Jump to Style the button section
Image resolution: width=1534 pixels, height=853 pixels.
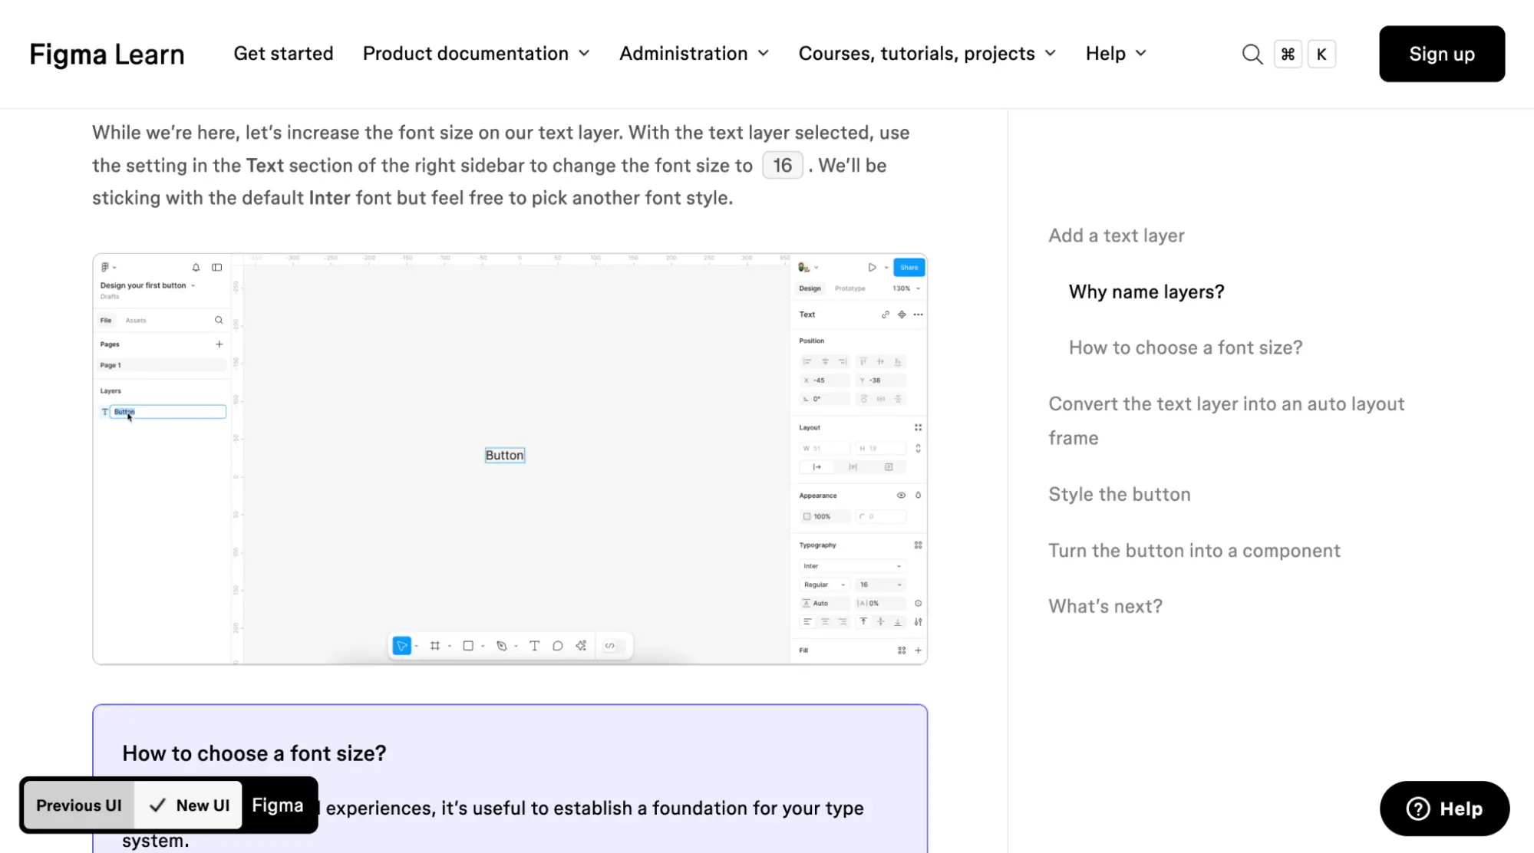point(1120,494)
